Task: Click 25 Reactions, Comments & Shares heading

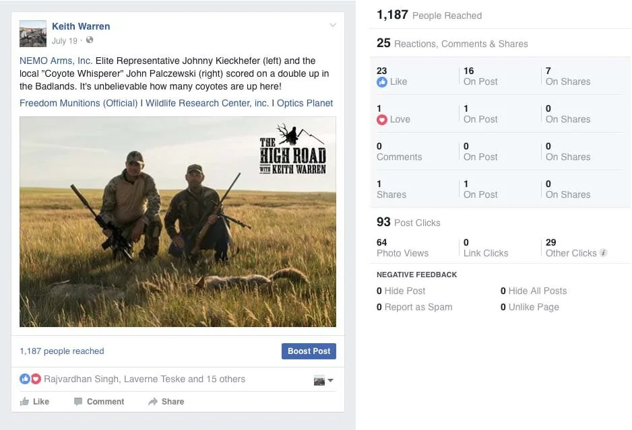Action: click(452, 43)
